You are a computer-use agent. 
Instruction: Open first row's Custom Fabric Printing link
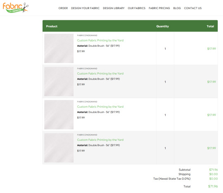[100, 40]
